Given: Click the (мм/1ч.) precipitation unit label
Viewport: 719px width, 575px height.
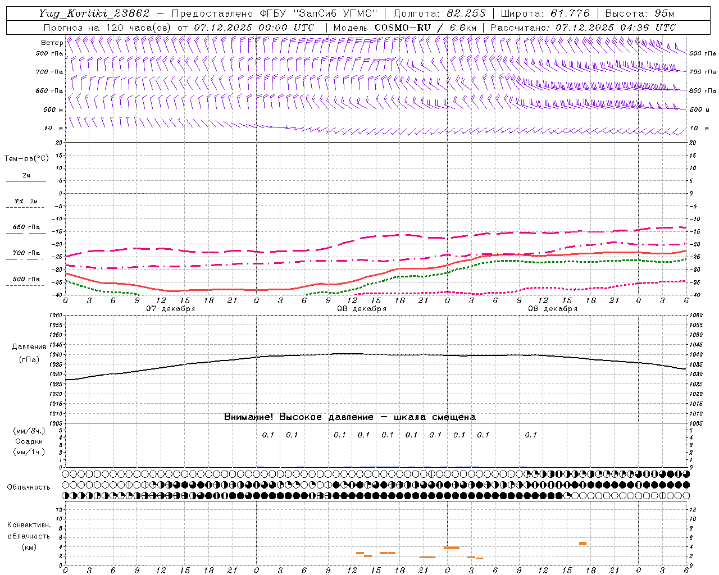Looking at the screenshot, I should (29, 452).
